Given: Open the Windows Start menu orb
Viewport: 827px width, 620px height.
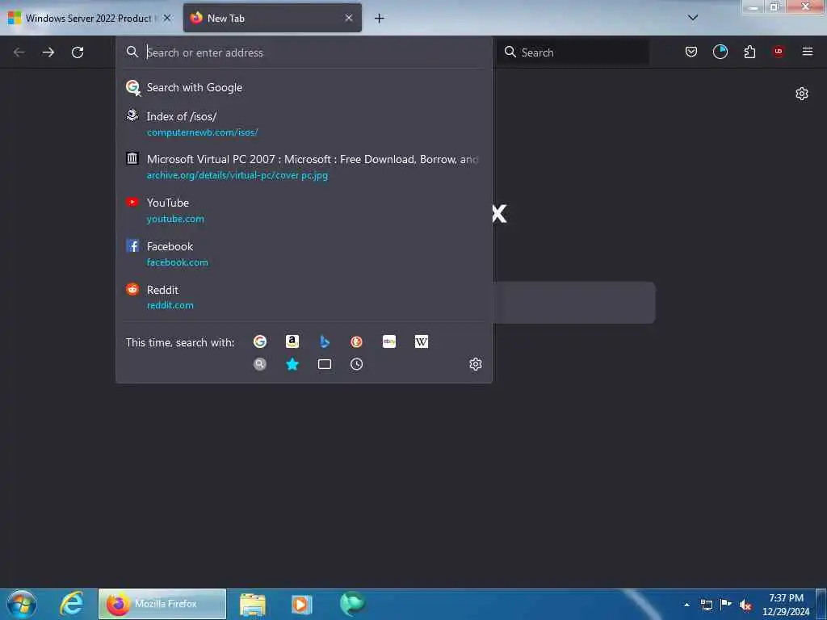Looking at the screenshot, I should pos(22,604).
